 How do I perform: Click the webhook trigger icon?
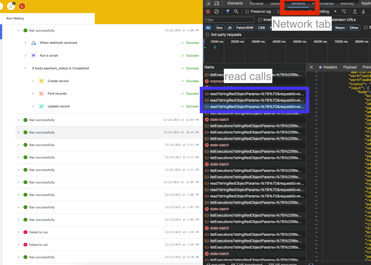coord(34,43)
